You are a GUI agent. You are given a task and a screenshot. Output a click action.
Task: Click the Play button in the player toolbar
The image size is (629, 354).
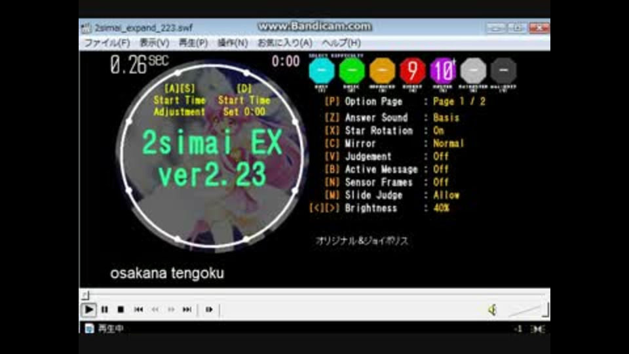pos(88,309)
